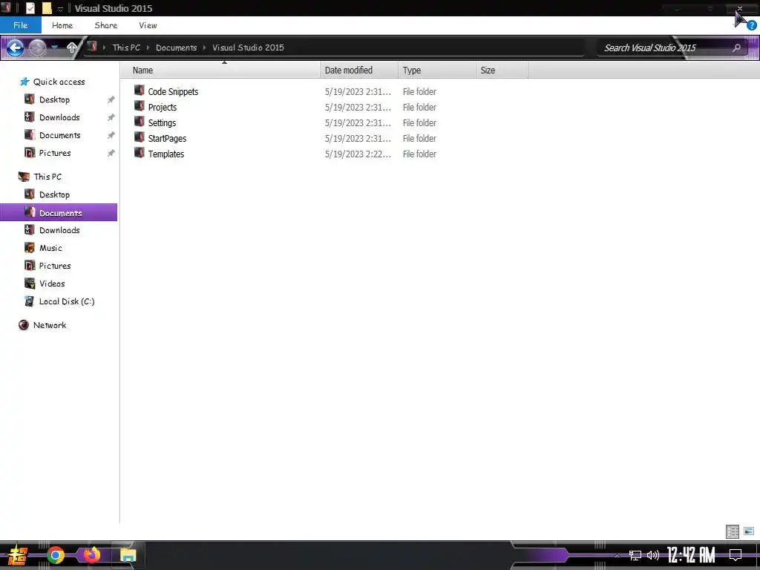Open Downloads under This PC

click(59, 230)
